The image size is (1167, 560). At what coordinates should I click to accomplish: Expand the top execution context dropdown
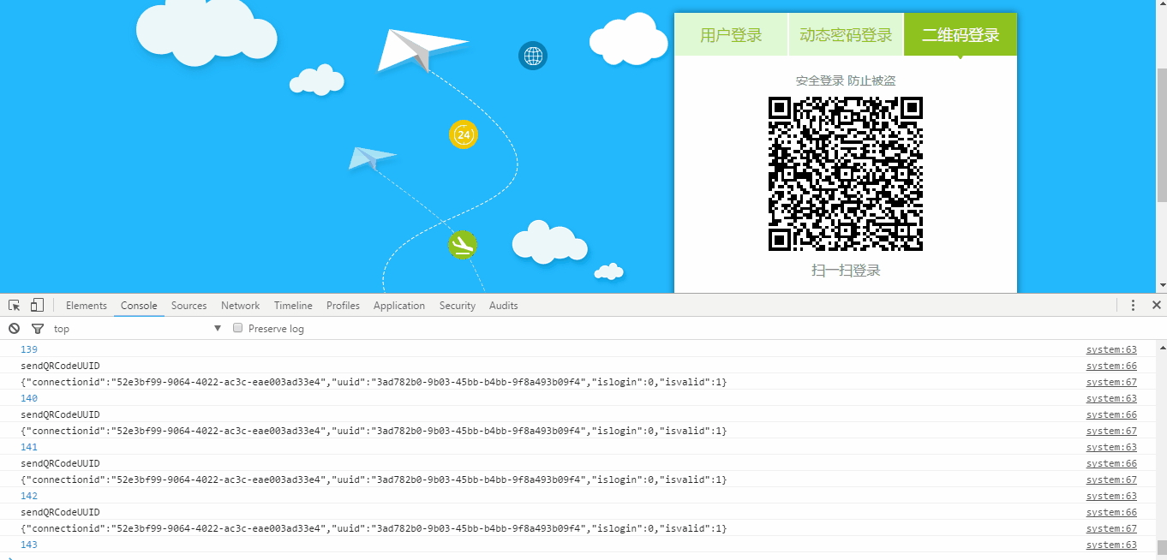pyautogui.click(x=137, y=329)
